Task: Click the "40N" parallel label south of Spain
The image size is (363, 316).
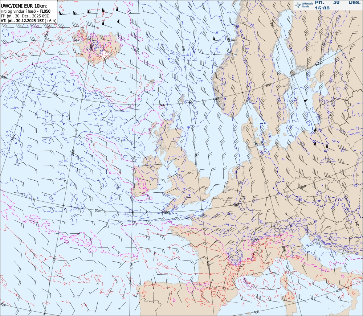Action: 256,312
